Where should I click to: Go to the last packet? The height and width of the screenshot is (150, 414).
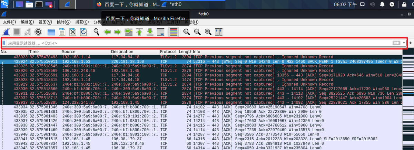[x=150, y=32]
